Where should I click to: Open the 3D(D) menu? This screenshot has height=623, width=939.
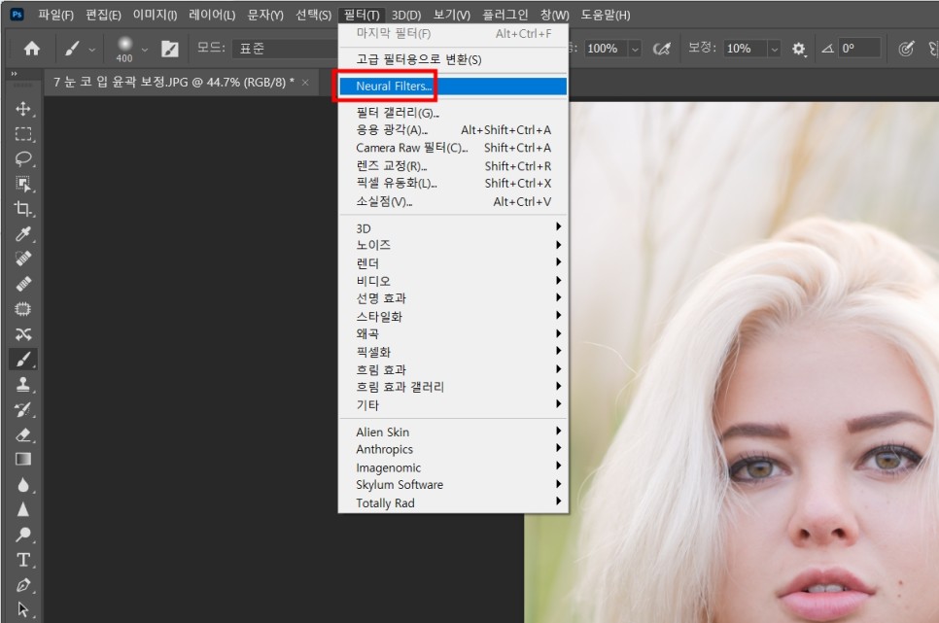[406, 15]
